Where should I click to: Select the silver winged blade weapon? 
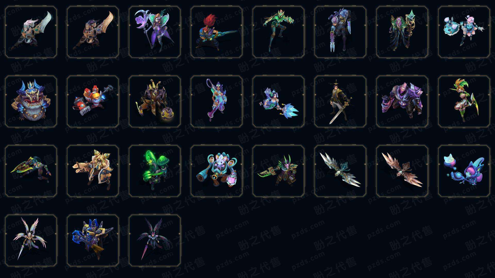click(x=340, y=171)
